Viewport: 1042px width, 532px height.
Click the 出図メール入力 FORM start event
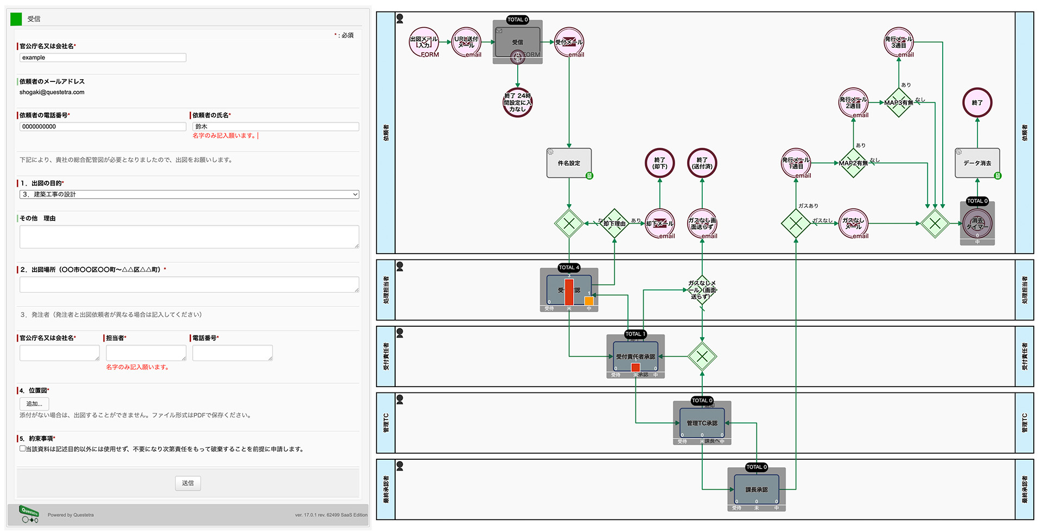point(424,42)
